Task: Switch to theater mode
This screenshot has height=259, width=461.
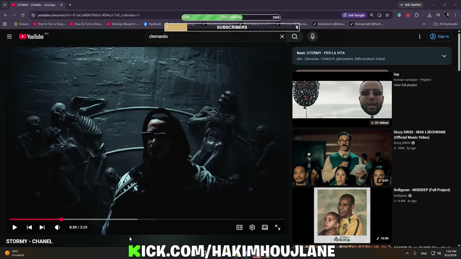Action: coord(265,227)
